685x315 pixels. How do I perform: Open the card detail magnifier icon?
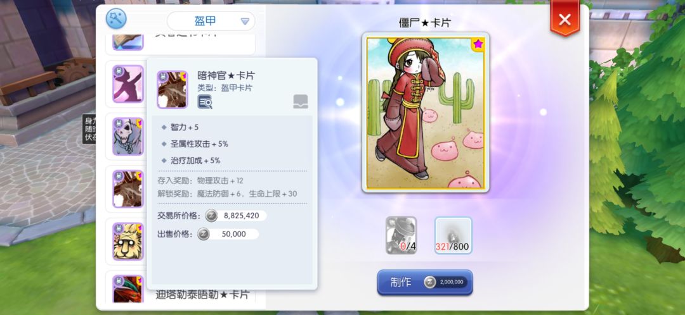click(204, 102)
